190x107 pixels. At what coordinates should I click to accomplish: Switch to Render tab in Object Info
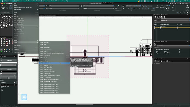163,61
